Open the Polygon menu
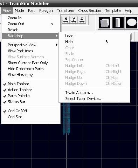 pyautogui.click(x=46, y=11)
